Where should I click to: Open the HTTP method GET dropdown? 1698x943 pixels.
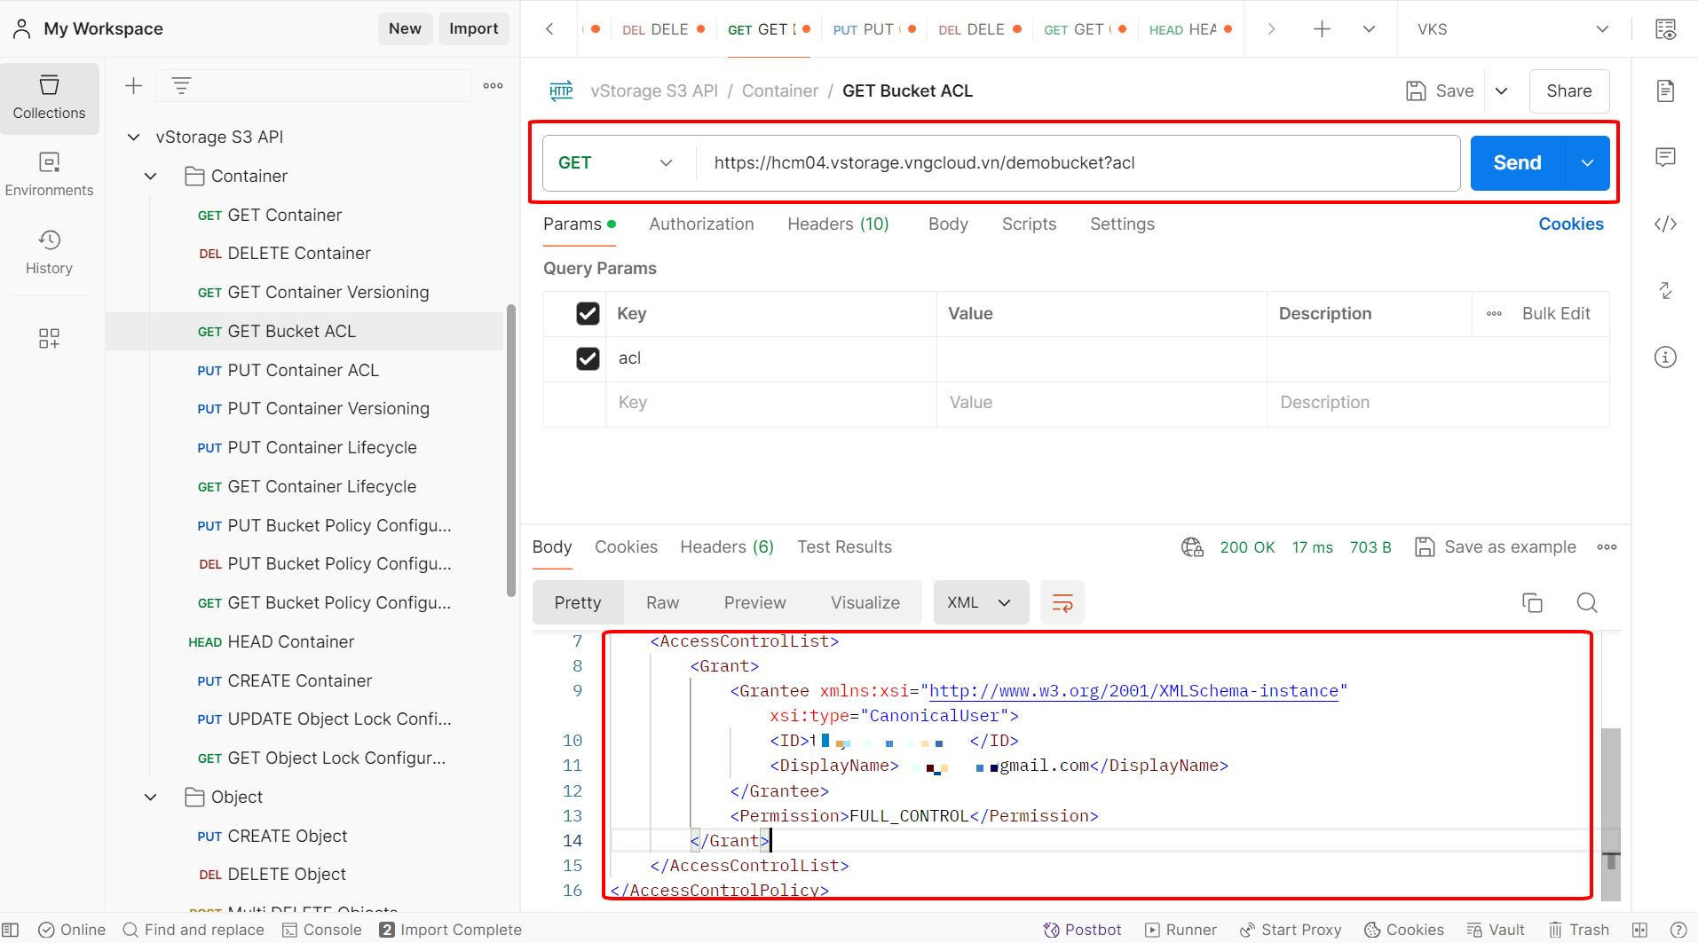pyautogui.click(x=615, y=163)
